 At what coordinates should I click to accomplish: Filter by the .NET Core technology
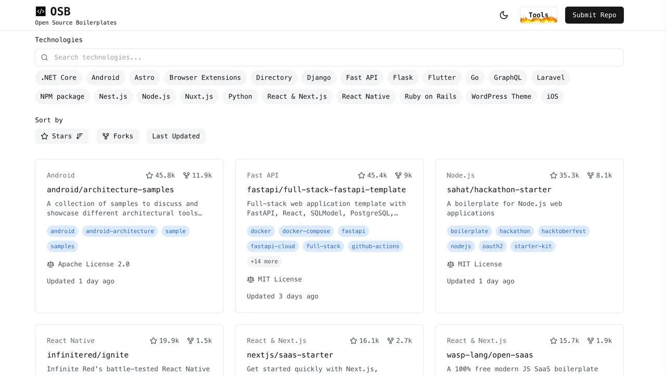(x=58, y=78)
